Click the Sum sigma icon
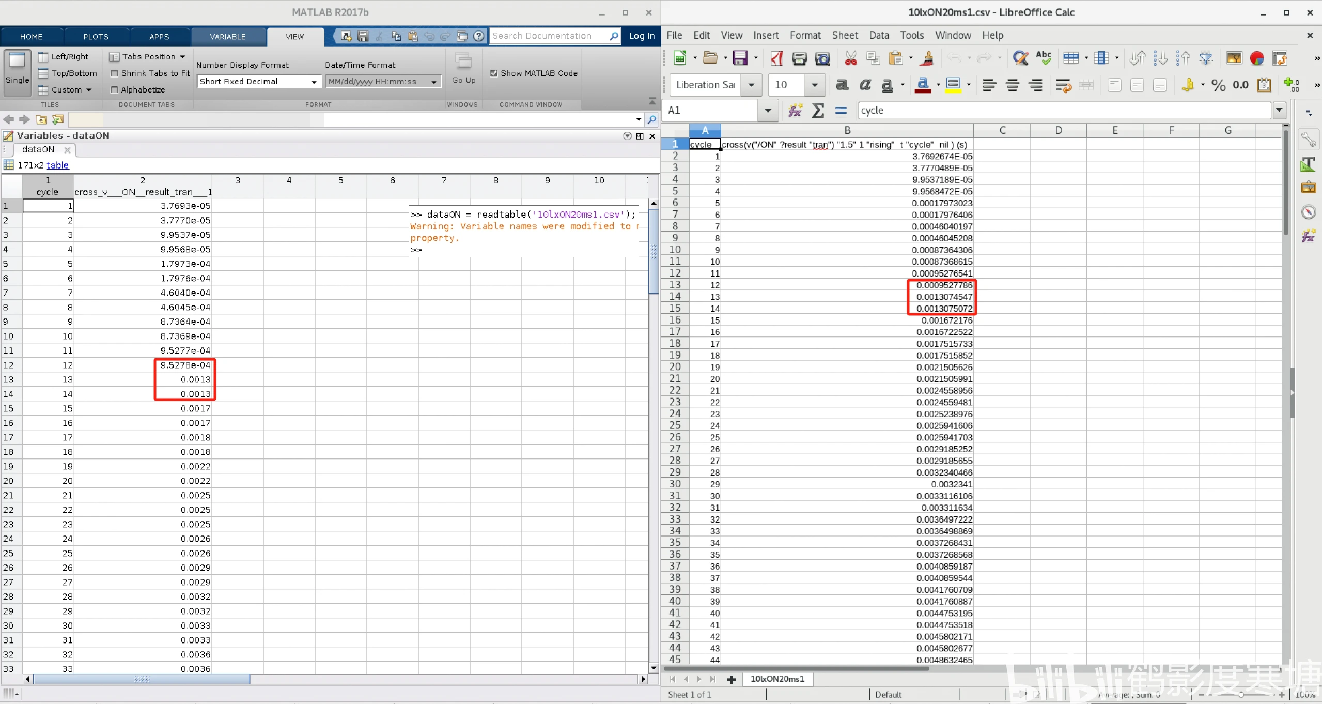The width and height of the screenshot is (1322, 704). point(818,111)
